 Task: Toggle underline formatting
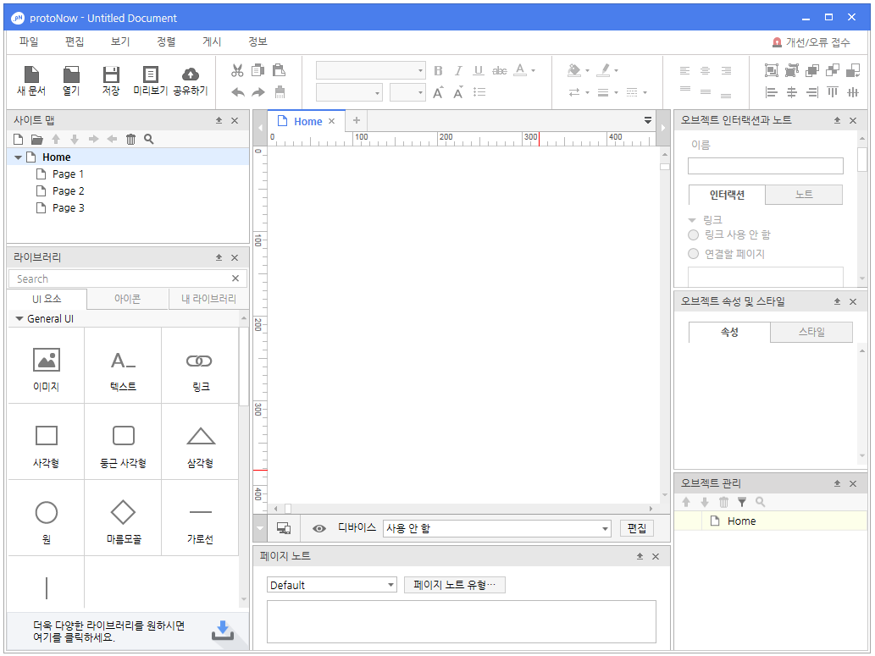point(479,71)
